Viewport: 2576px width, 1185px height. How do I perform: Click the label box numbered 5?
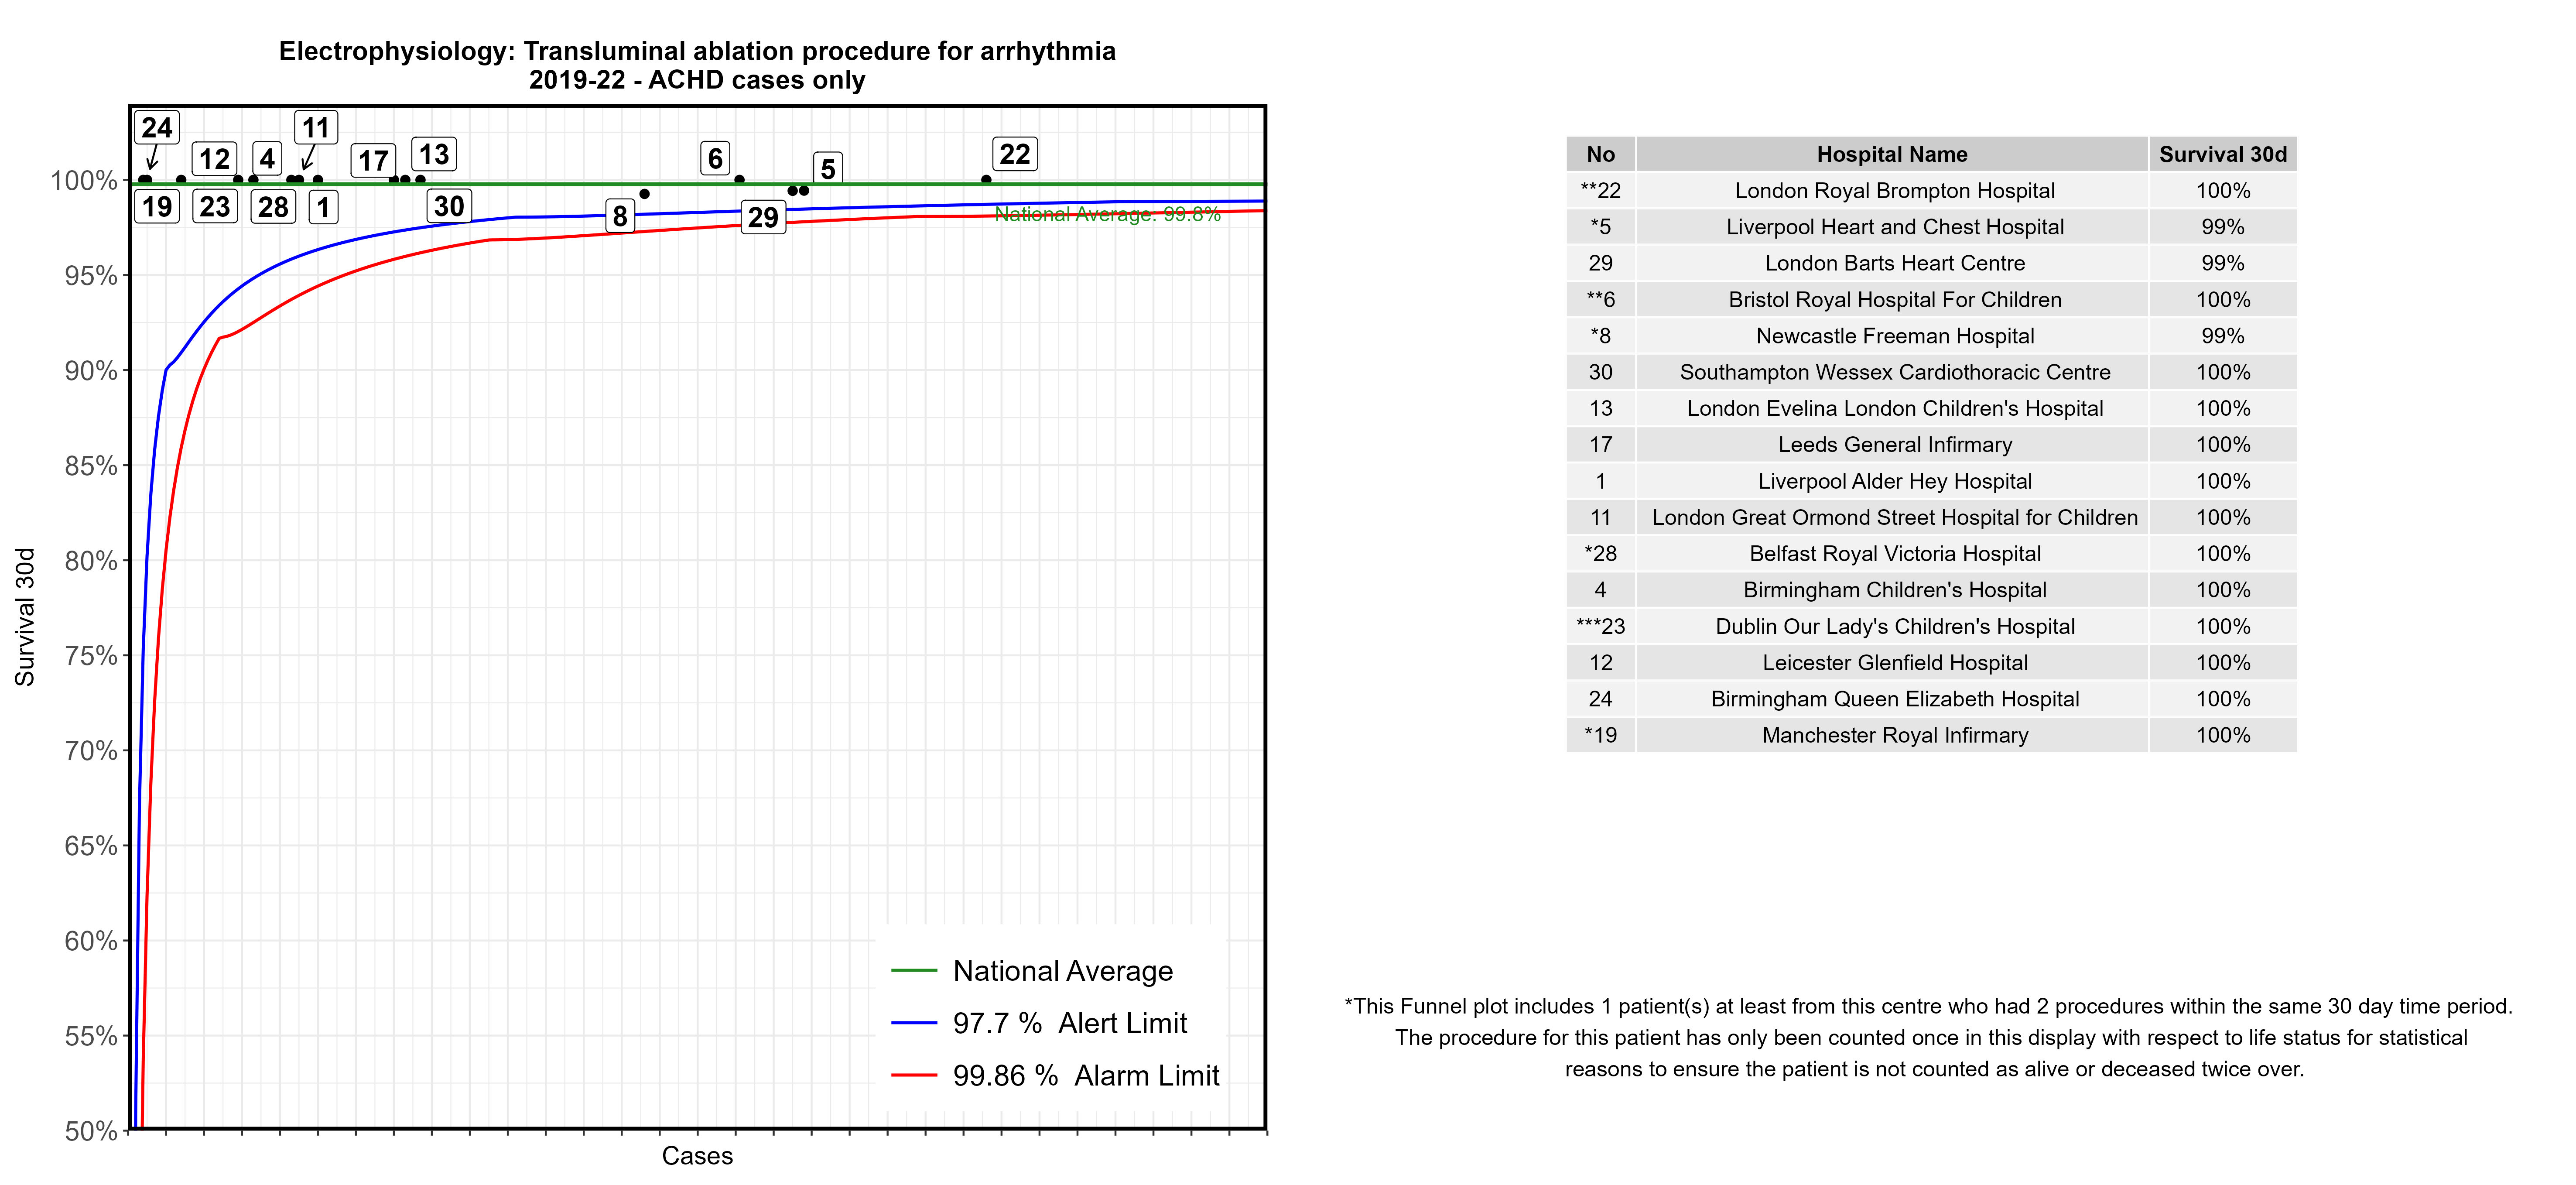[x=827, y=168]
